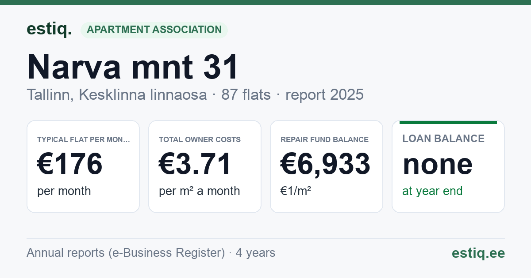Select the APARTMENT ASSOCIATION badge
This screenshot has width=531, height=278.
click(154, 30)
